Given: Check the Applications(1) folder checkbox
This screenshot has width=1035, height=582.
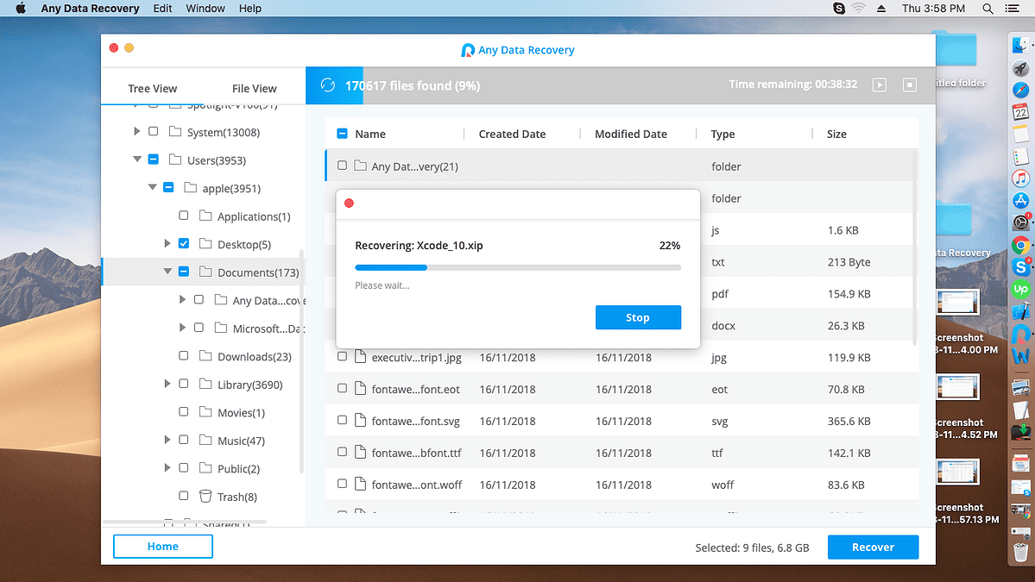Looking at the screenshot, I should 184,216.
